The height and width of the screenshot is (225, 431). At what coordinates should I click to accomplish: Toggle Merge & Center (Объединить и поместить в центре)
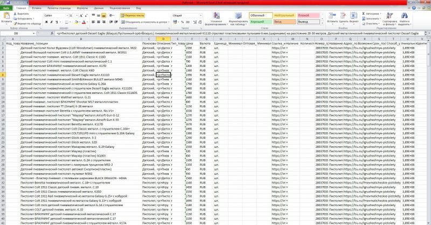tap(144, 22)
